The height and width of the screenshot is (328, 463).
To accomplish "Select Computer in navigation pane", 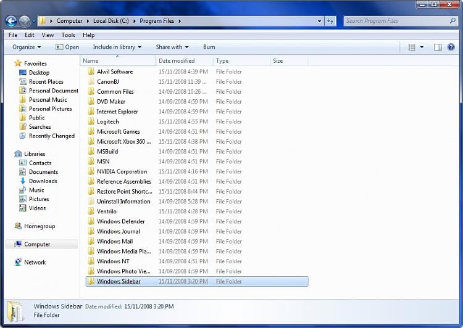I will click(x=37, y=244).
